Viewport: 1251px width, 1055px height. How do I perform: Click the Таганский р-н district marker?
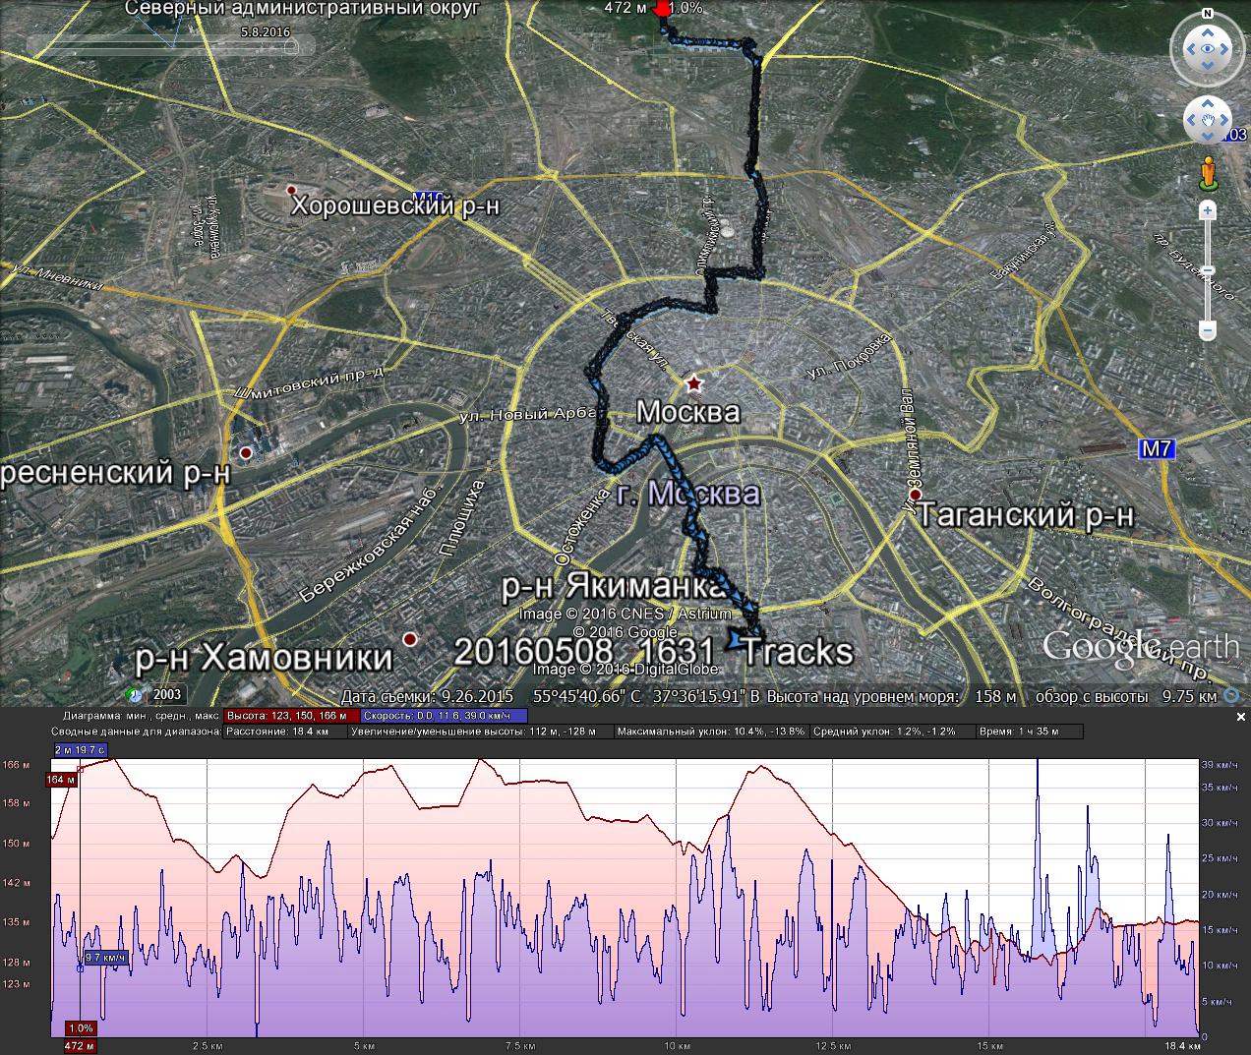(x=915, y=495)
